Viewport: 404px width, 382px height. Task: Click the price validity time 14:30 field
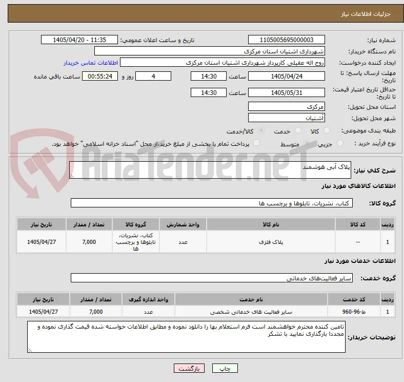pyautogui.click(x=209, y=92)
